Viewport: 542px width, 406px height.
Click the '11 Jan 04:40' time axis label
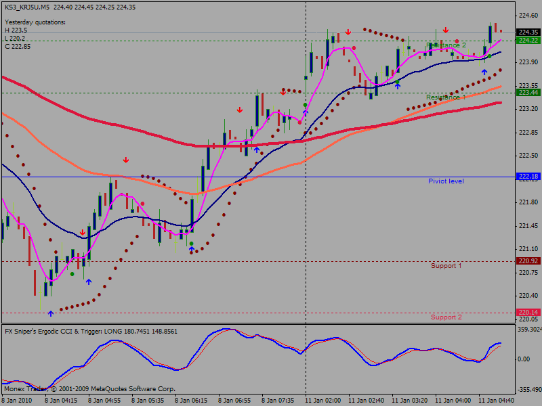pos(496,401)
